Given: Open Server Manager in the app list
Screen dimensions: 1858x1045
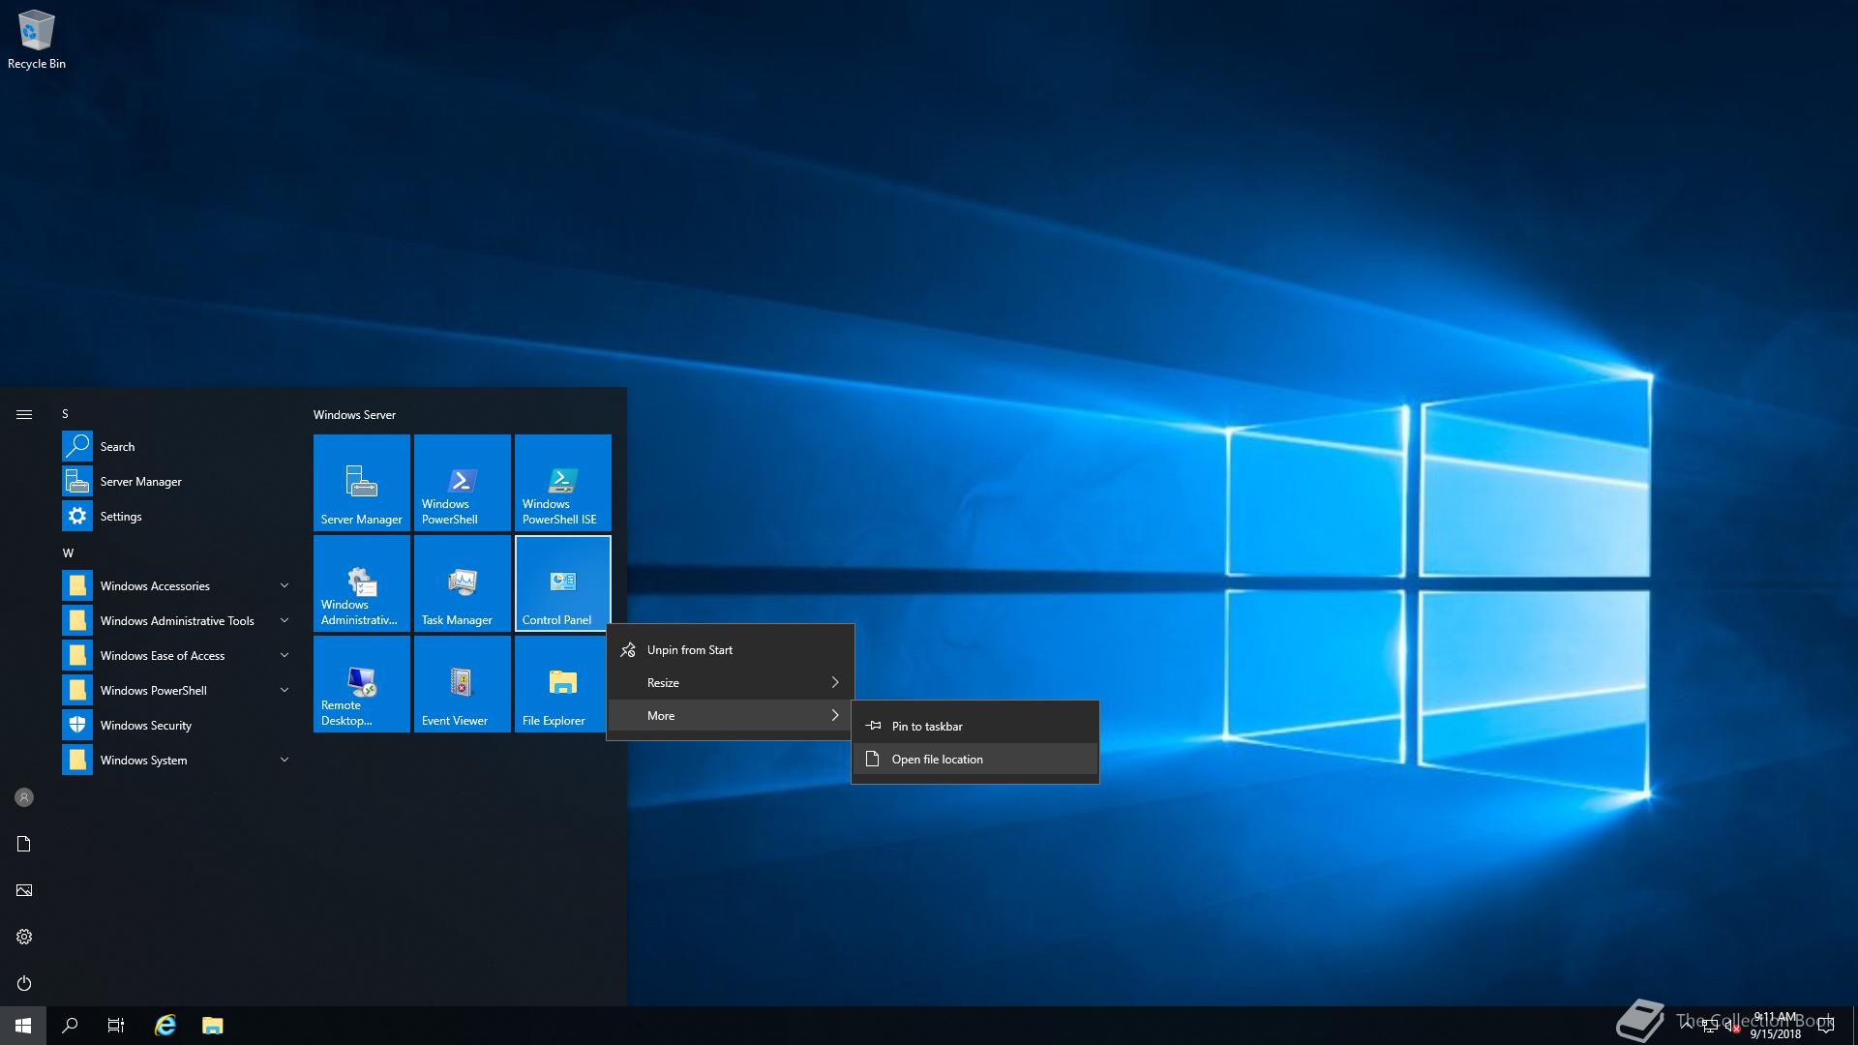Looking at the screenshot, I should (x=178, y=481).
